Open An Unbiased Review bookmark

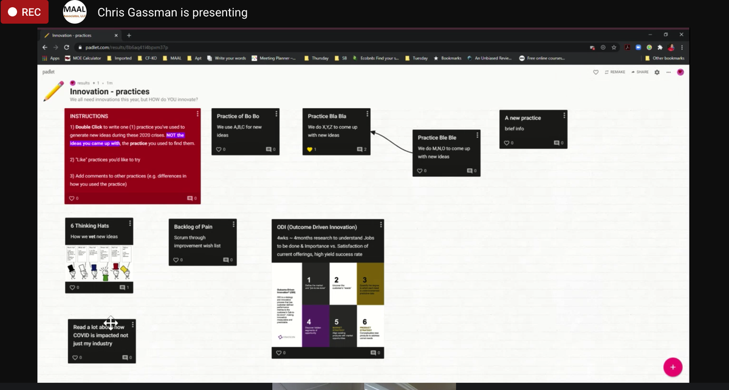pyautogui.click(x=490, y=58)
